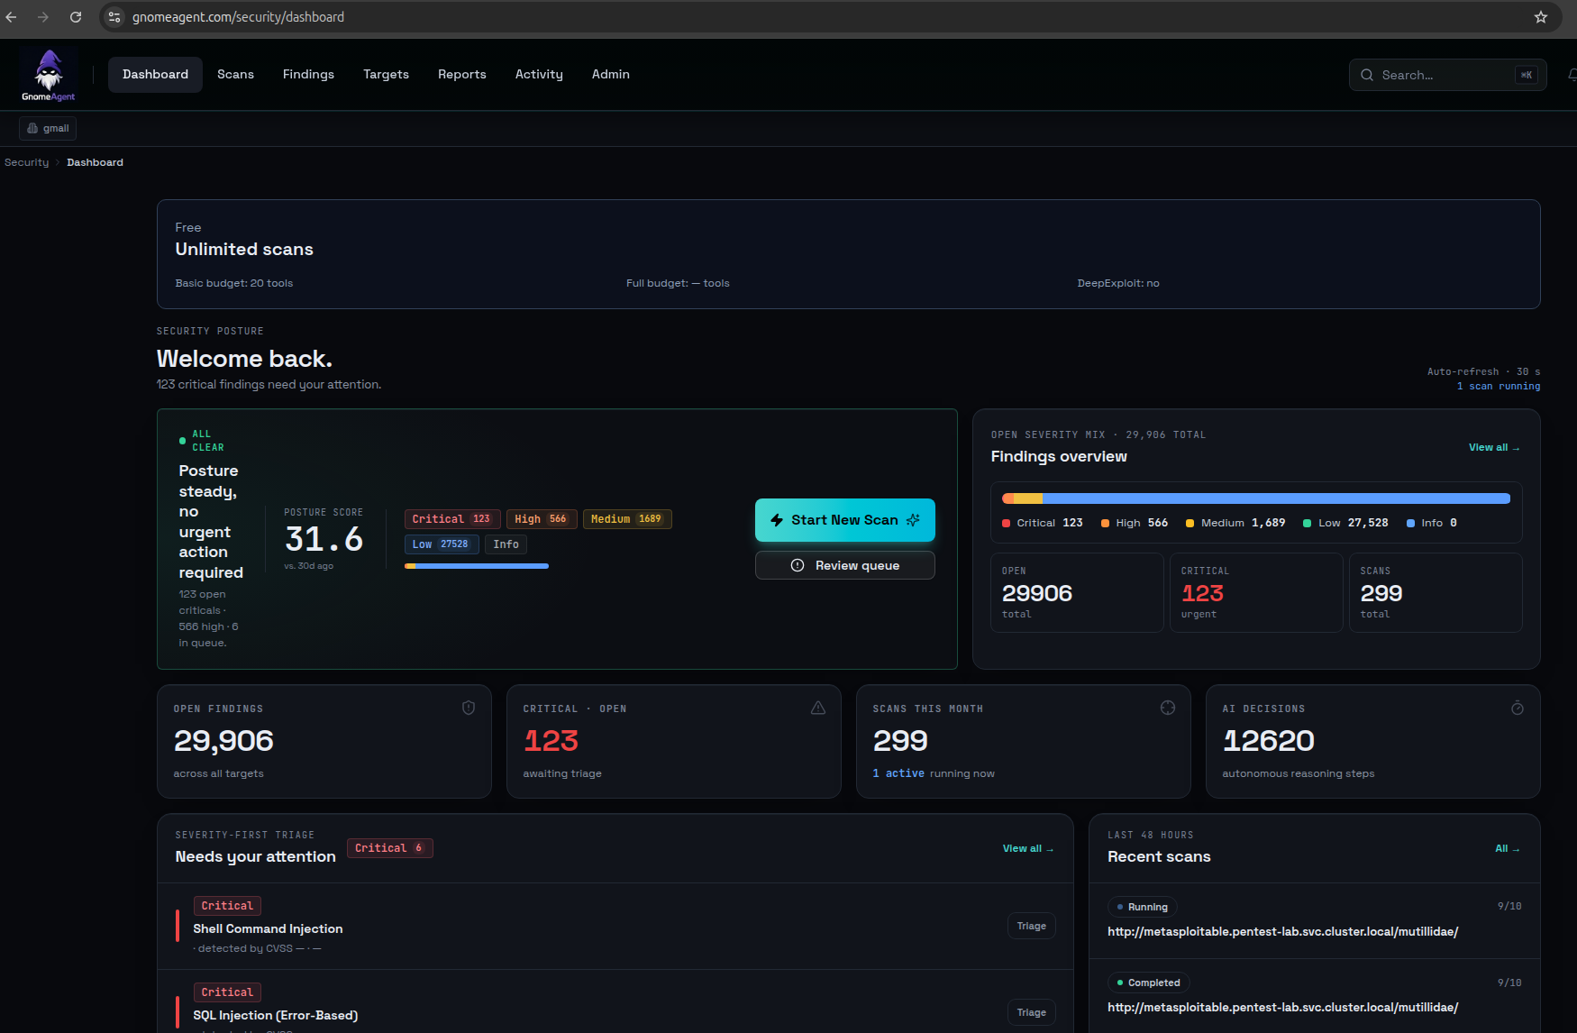Click Security in the breadcrumb
The height and width of the screenshot is (1033, 1577).
click(x=27, y=163)
